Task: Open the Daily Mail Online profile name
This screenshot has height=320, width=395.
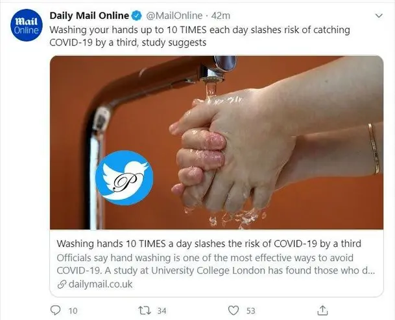Action: (x=89, y=16)
